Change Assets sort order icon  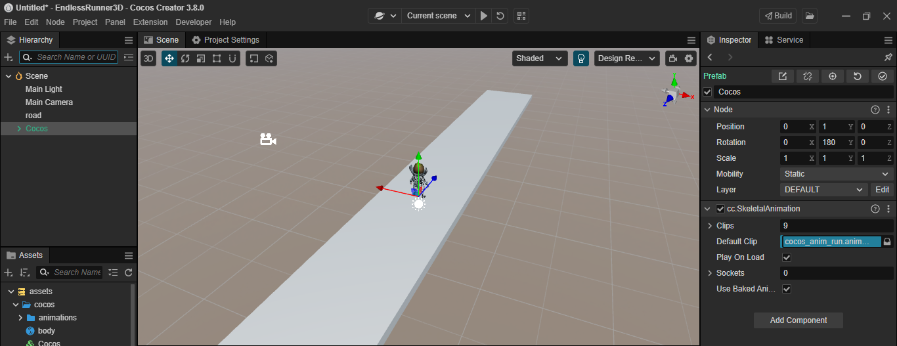24,272
